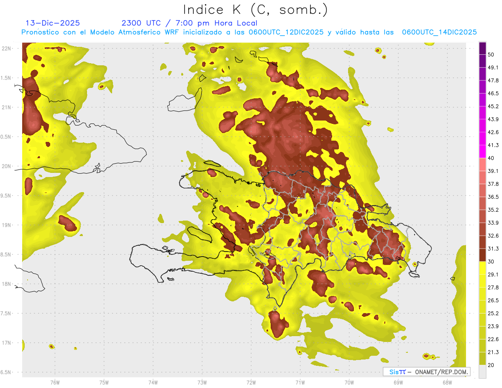Select the legend value "32.6"

[493, 236]
